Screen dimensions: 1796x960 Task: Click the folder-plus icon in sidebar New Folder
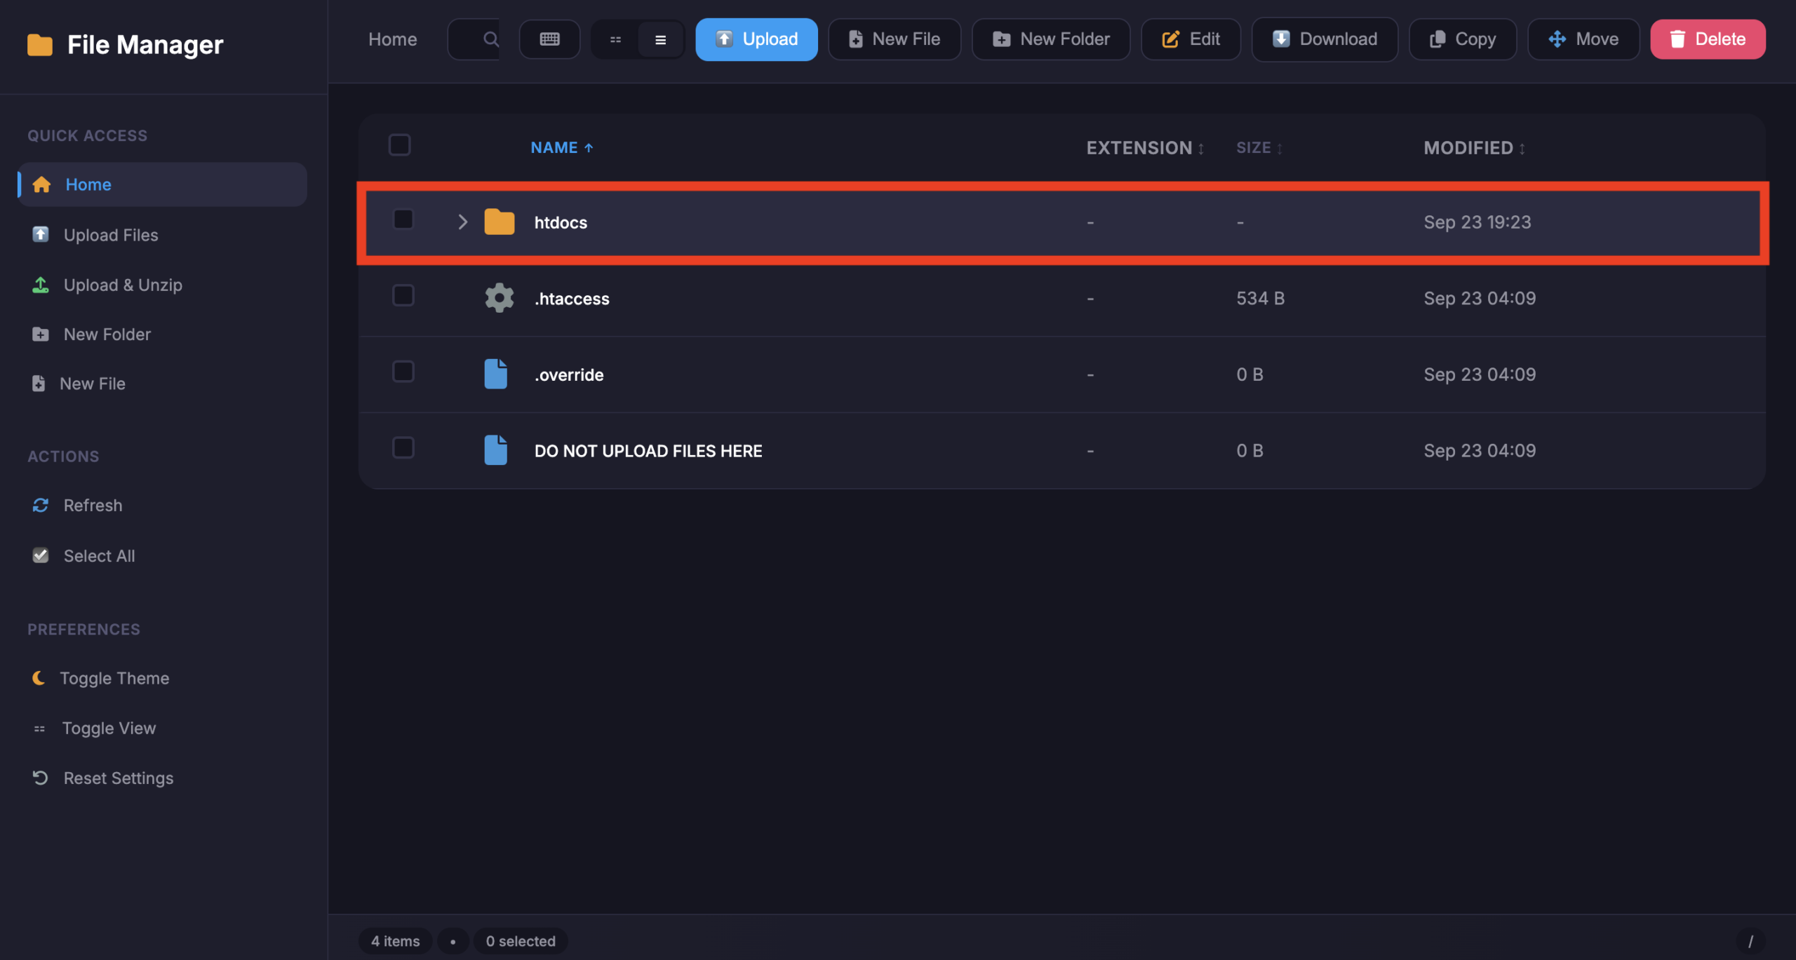[41, 334]
